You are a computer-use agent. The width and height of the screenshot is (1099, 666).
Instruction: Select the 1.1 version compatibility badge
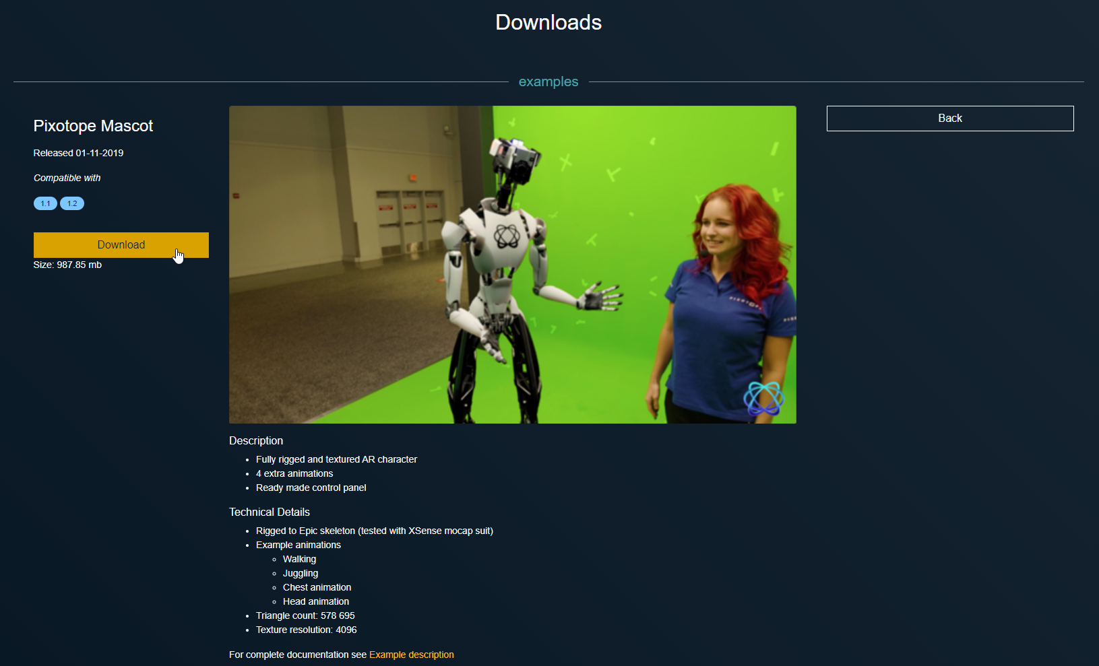(x=45, y=203)
